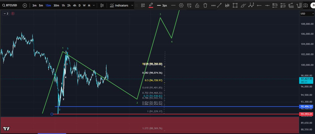Switch to the 1h timeframe
315x134 pixels.
point(63,5)
